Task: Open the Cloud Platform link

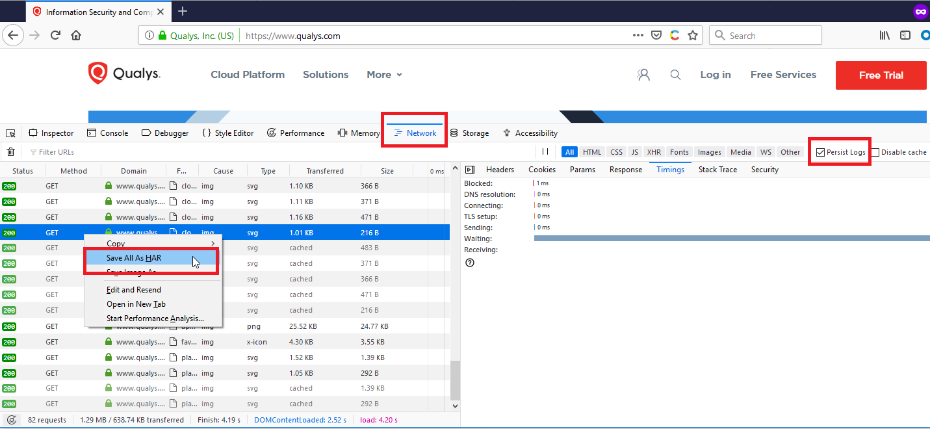Action: coord(248,74)
